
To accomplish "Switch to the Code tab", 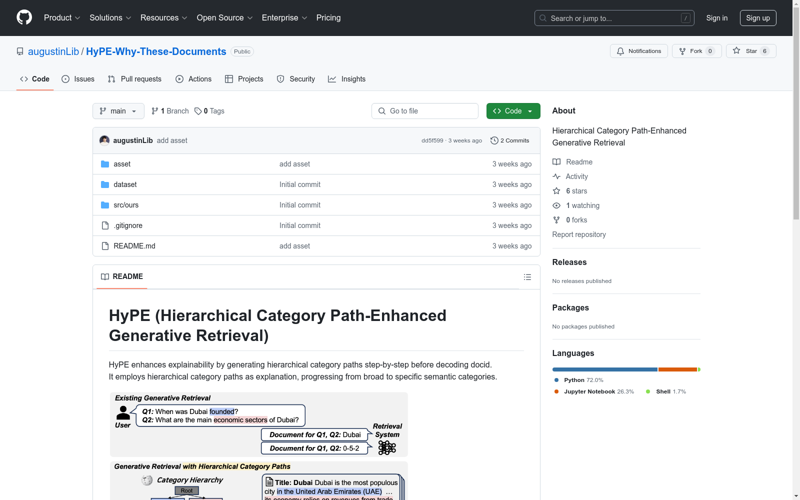I will click(35, 79).
